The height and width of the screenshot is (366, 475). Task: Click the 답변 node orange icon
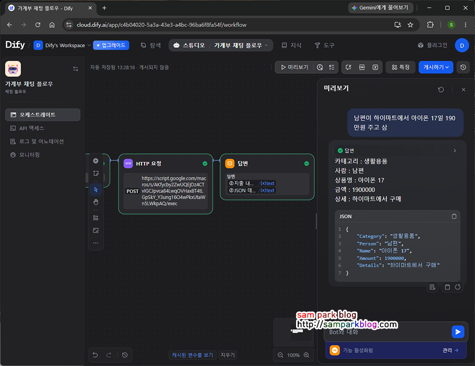tap(230, 163)
